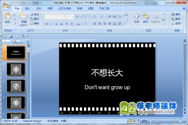Click the picture icon in quick toolbar
Viewport: 188px width, 125px height.
click(11, 36)
